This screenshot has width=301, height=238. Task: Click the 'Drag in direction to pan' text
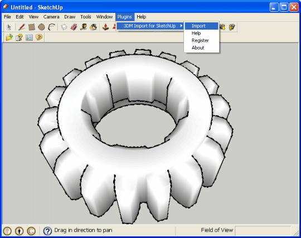click(x=83, y=230)
